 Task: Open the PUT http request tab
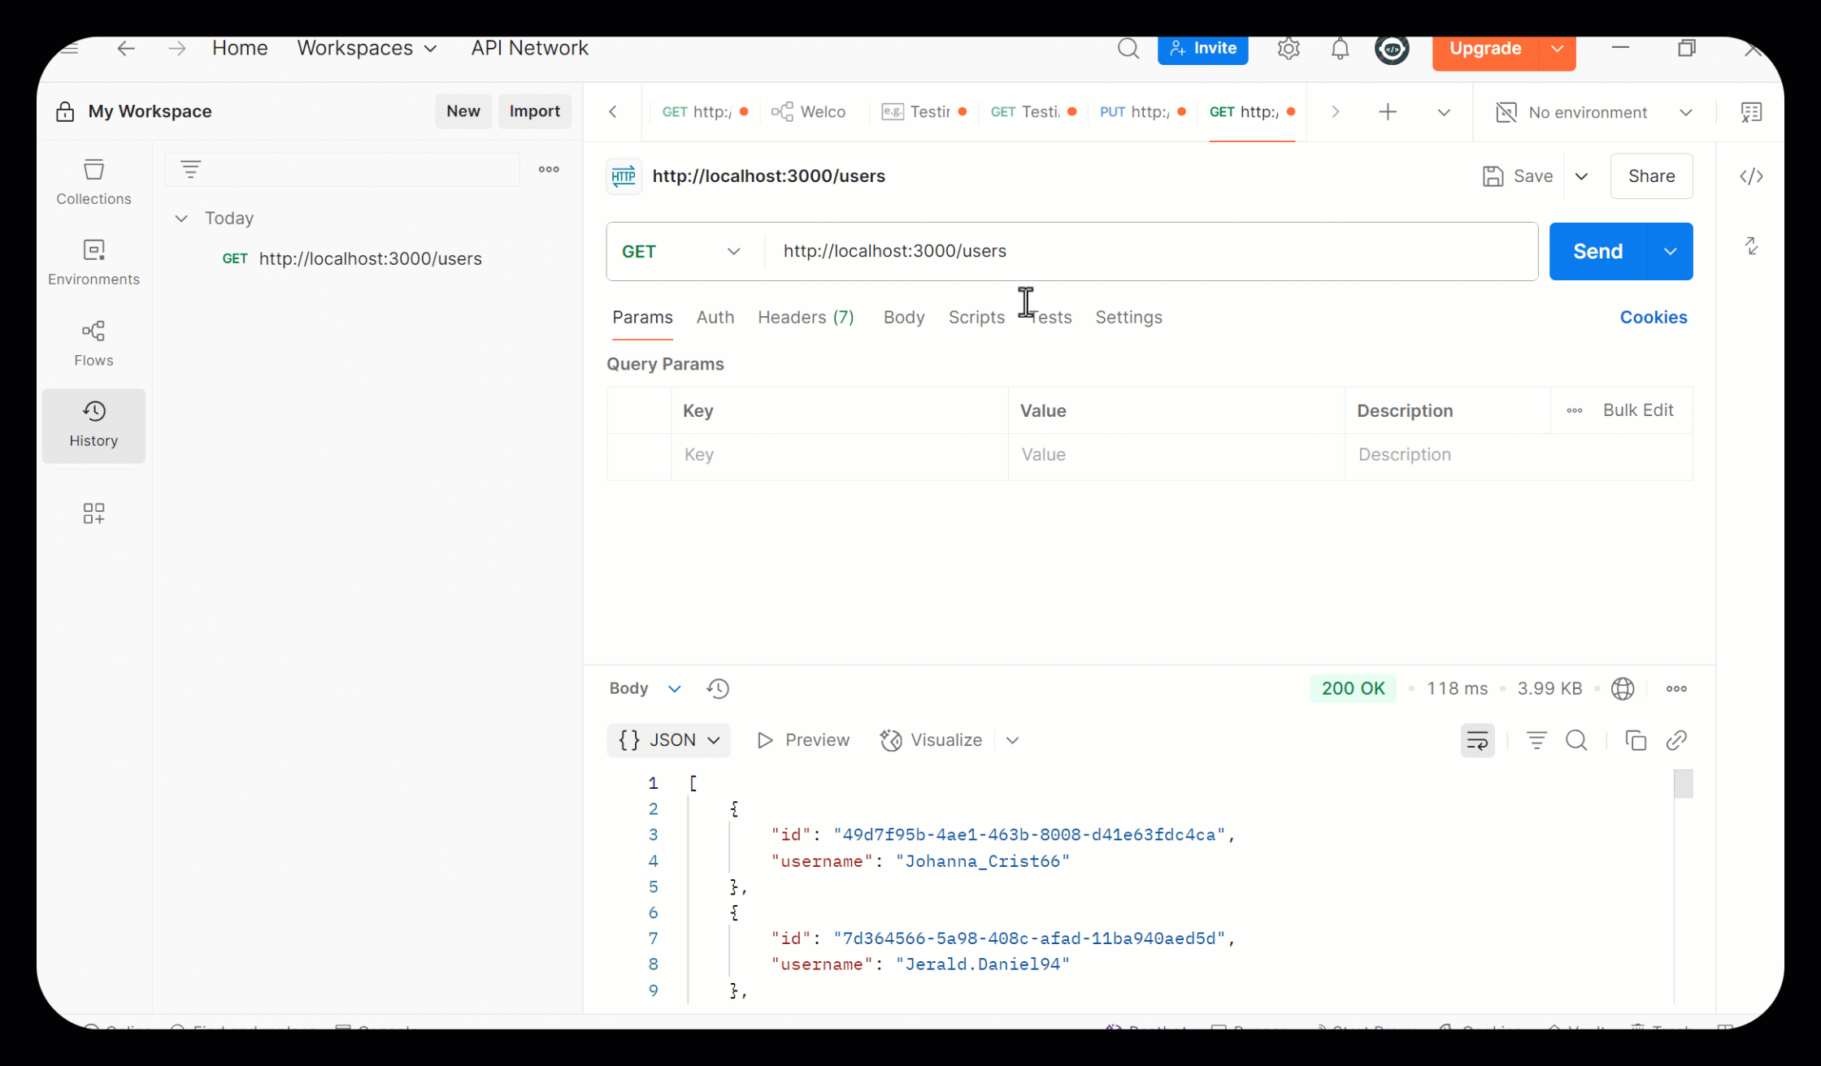tap(1142, 112)
